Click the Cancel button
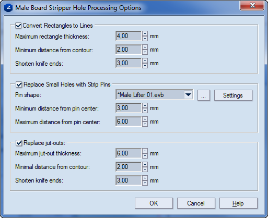The height and width of the screenshot is (218, 268). (x=196, y=203)
